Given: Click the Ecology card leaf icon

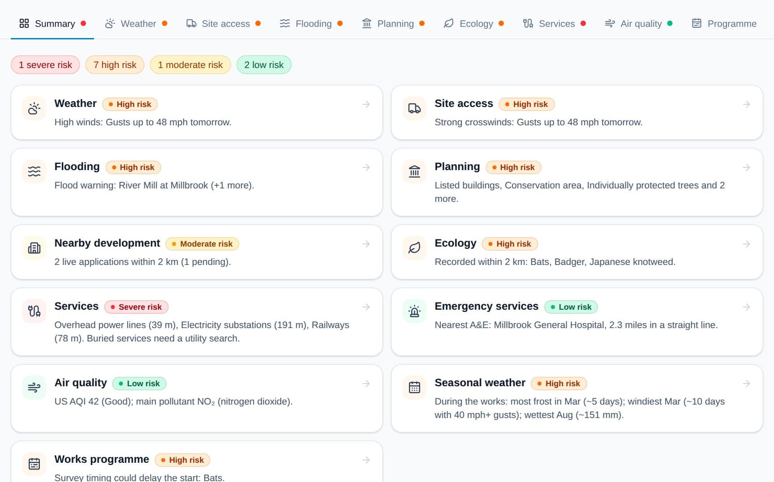Looking at the screenshot, I should click(x=414, y=248).
